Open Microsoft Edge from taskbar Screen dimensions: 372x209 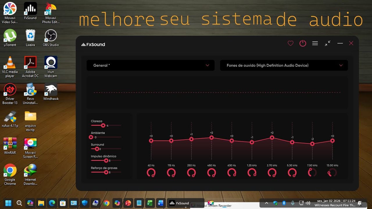[52, 203]
